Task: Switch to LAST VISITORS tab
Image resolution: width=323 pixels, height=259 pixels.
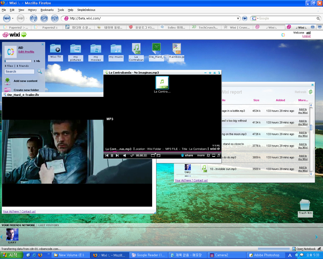Action: [x=49, y=225]
